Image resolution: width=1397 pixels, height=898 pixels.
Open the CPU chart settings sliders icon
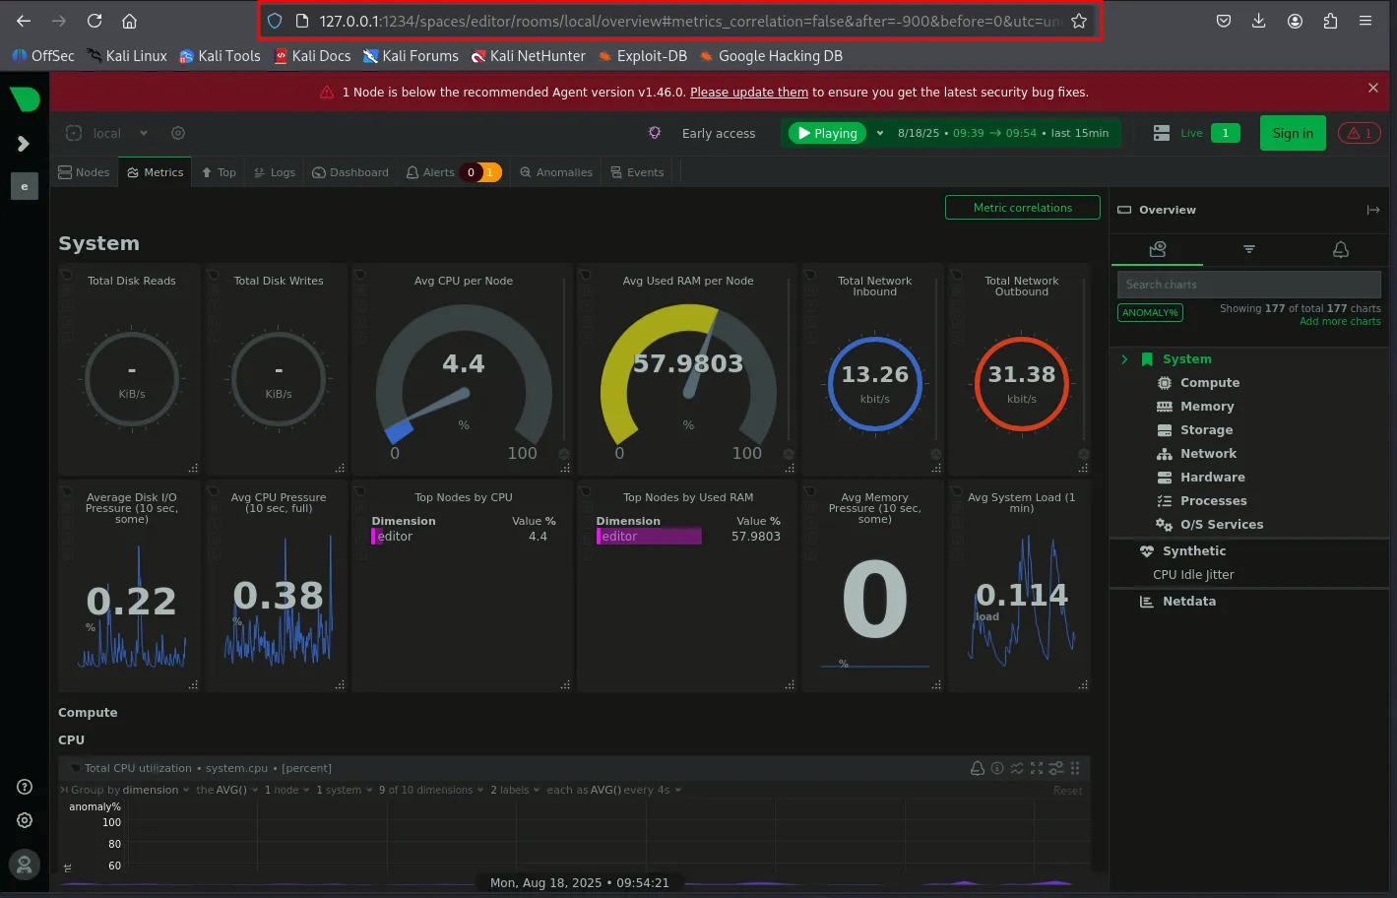click(1055, 768)
